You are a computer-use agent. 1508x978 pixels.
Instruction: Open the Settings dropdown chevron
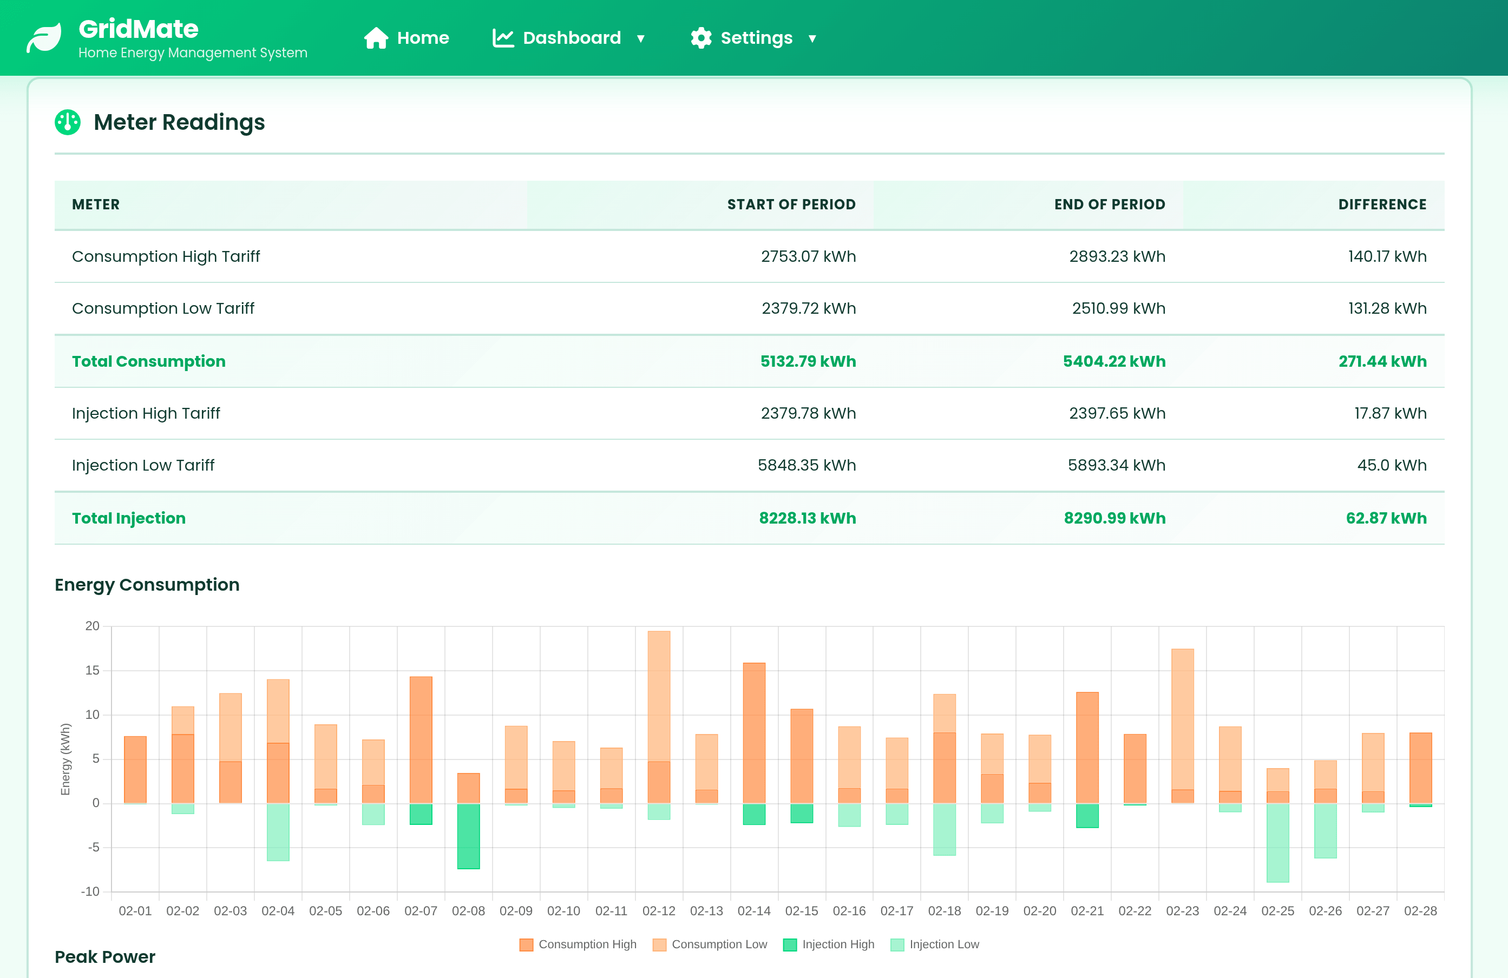point(813,38)
